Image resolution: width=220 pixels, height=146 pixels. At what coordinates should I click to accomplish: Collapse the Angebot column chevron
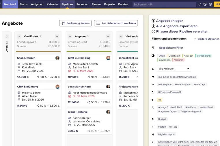70,36
